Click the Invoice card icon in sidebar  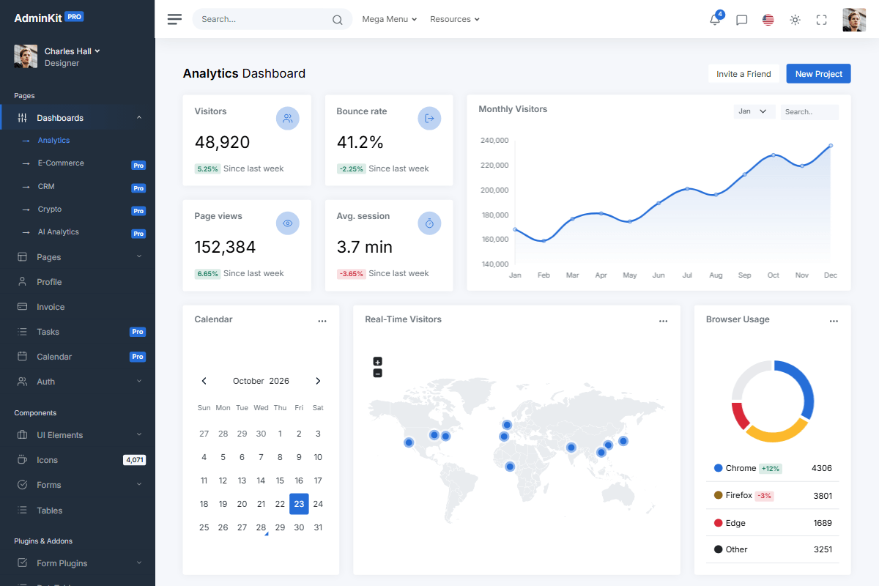[22, 307]
